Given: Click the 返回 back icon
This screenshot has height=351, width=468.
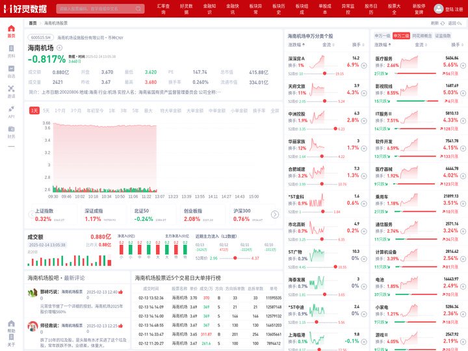Looking at the screenshot, I should point(460,23).
